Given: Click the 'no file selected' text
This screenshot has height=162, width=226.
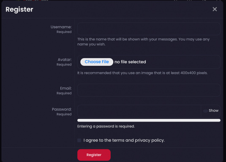Looking at the screenshot, I should point(130,62).
